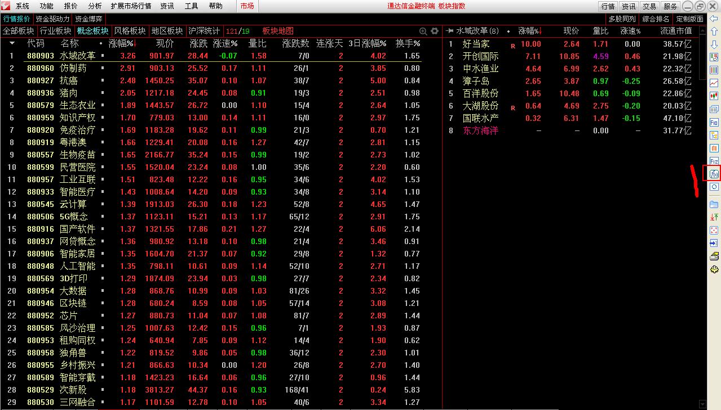Click the magnifier zoom icon above the list
721x410 pixels.
click(423, 31)
